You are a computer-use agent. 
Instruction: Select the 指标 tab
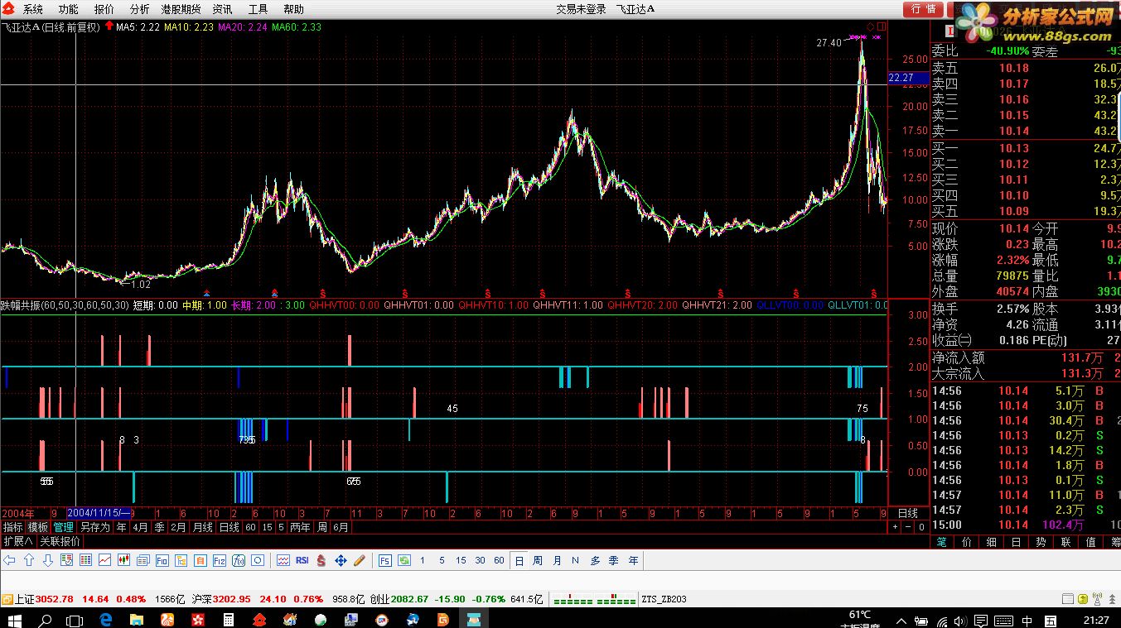[x=12, y=527]
